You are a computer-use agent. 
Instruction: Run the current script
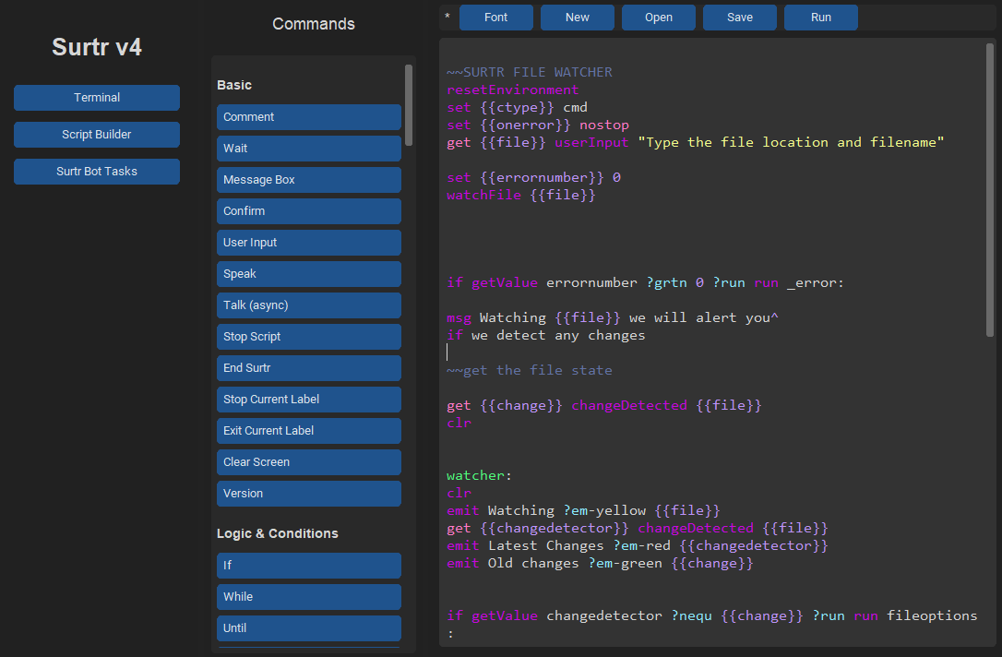click(820, 18)
